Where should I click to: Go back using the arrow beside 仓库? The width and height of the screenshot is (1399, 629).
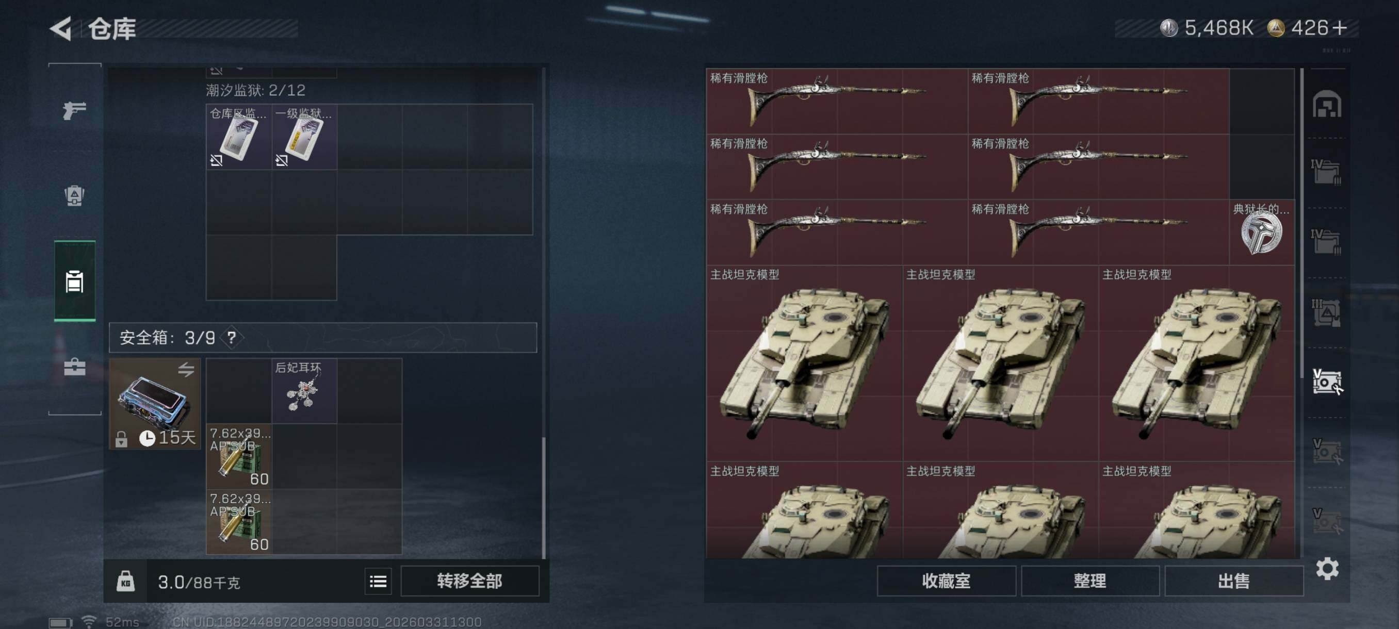(61, 28)
